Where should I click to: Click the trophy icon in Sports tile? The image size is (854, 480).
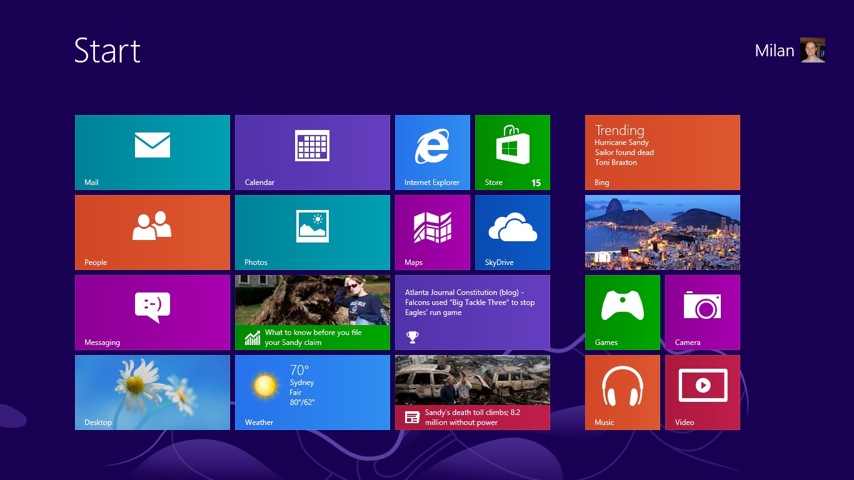412,337
